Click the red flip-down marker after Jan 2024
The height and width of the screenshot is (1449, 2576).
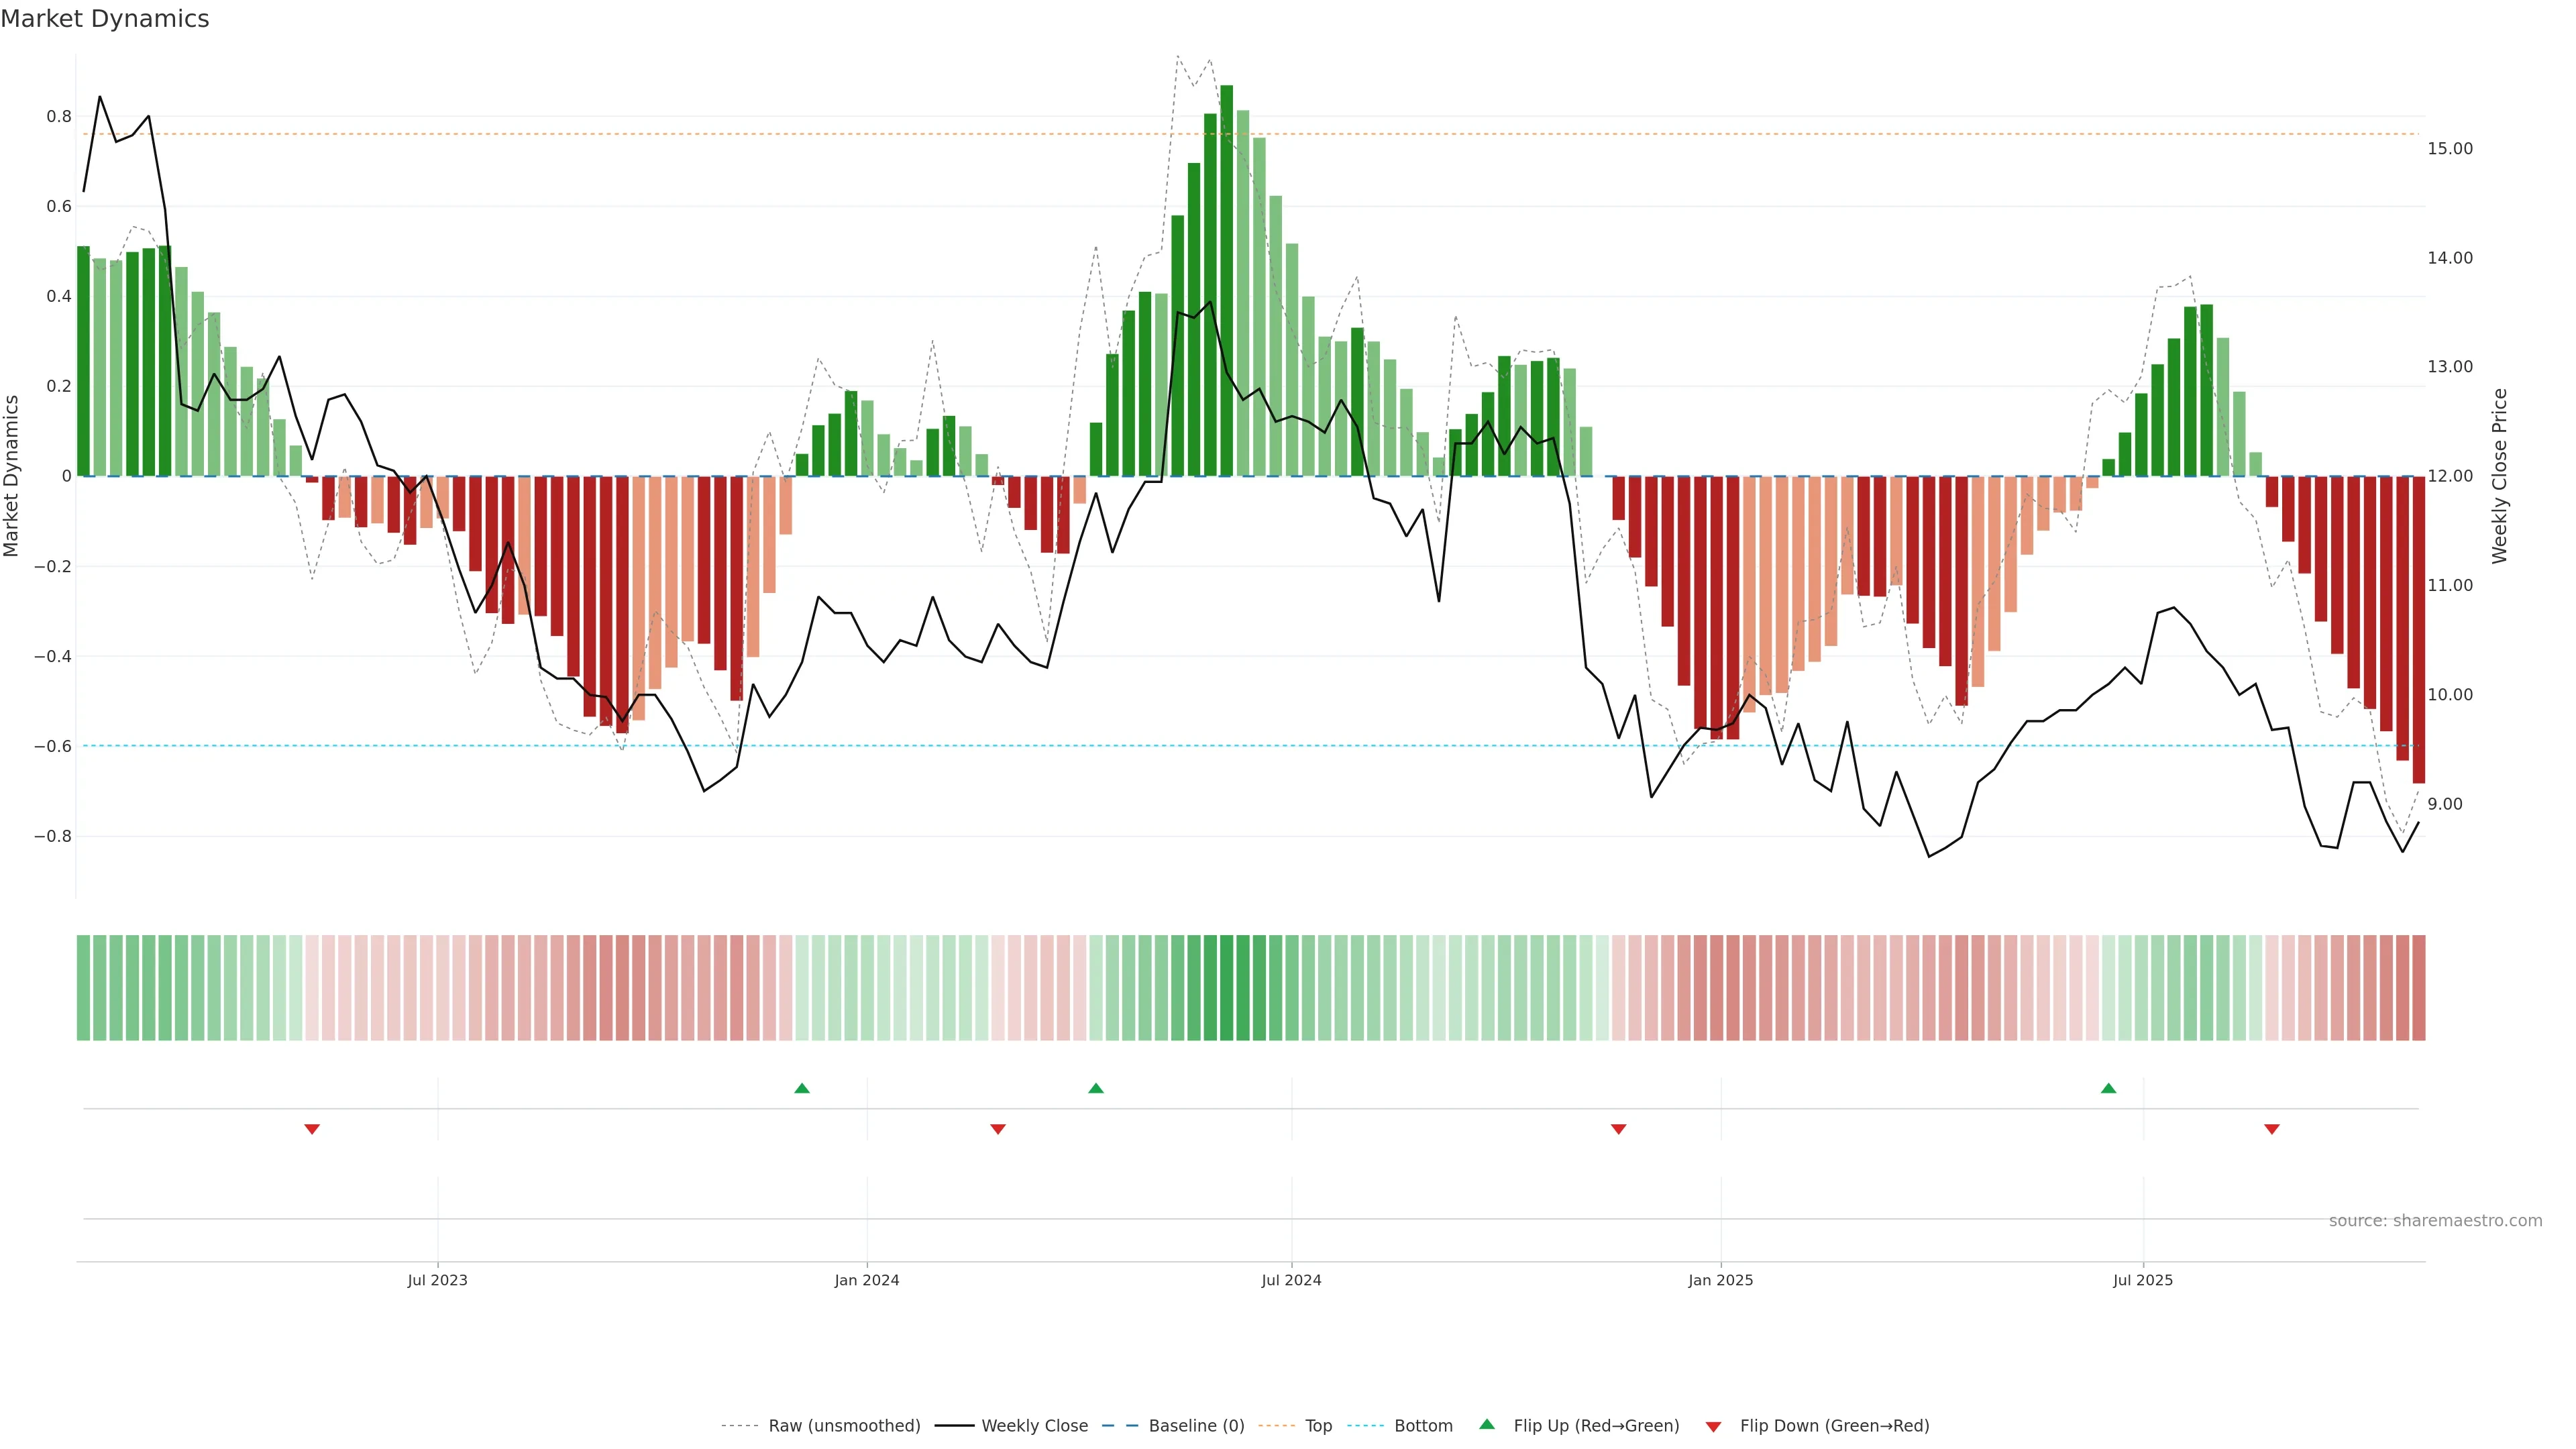pos(997,1129)
